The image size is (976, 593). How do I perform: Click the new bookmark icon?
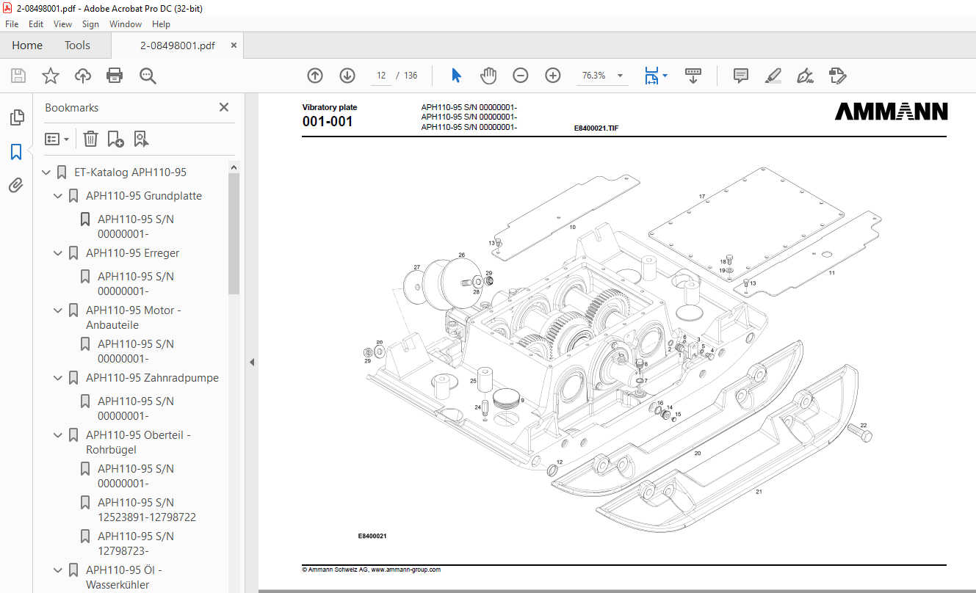pyautogui.click(x=115, y=139)
